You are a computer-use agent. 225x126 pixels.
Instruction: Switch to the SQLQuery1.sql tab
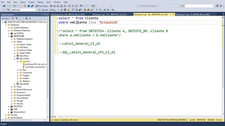(110, 15)
